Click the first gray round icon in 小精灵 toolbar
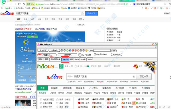Screen dimensions: 171x109 click(x=62, y=50)
